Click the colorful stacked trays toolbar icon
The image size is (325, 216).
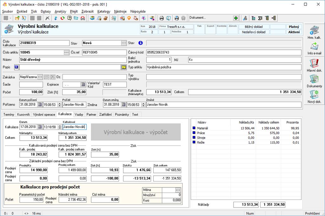(92, 18)
